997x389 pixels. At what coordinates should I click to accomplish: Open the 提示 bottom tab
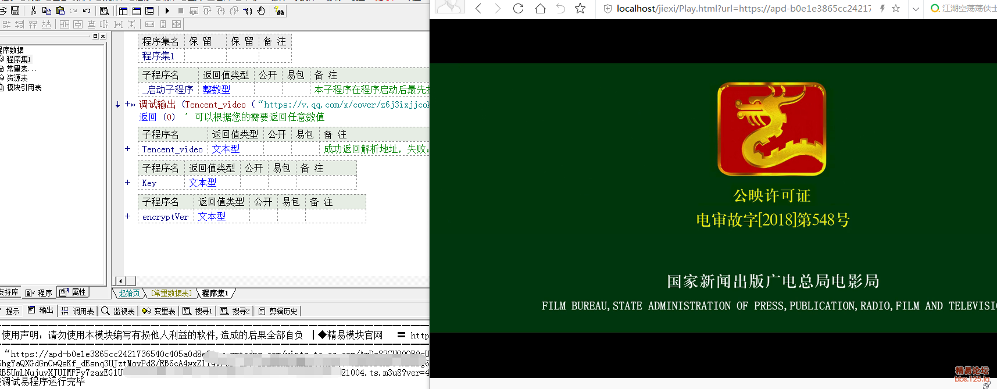coord(12,311)
